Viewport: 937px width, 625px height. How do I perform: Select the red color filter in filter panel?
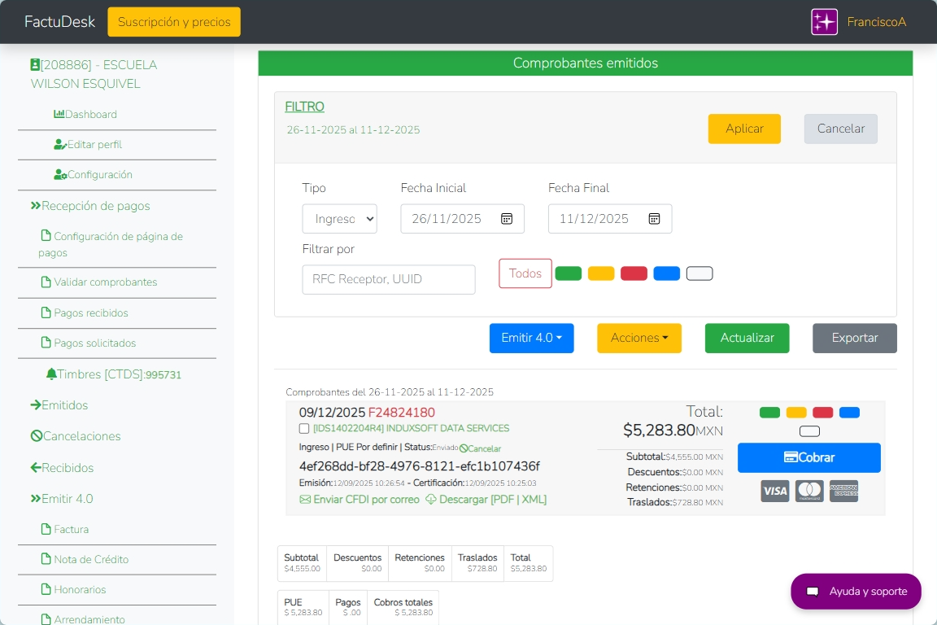pos(634,273)
